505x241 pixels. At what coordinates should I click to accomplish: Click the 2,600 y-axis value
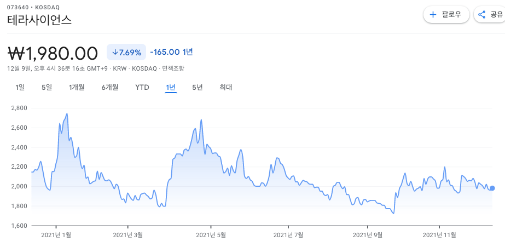[x=19, y=128]
